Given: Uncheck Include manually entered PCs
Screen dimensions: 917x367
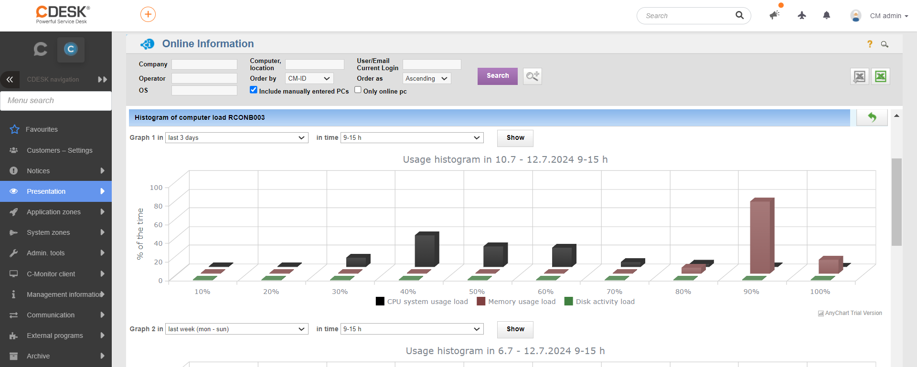Looking at the screenshot, I should [x=254, y=90].
